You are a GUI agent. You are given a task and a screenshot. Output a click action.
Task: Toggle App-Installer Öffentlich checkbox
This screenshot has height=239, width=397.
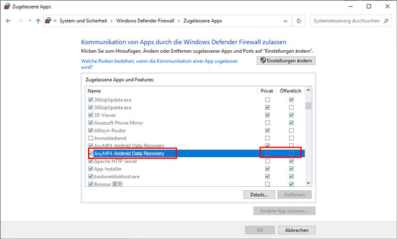pos(291,168)
